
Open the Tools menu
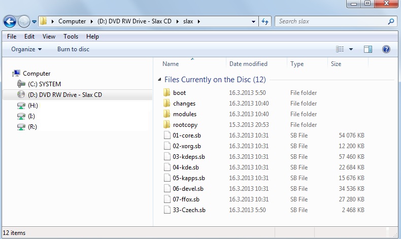click(x=71, y=37)
